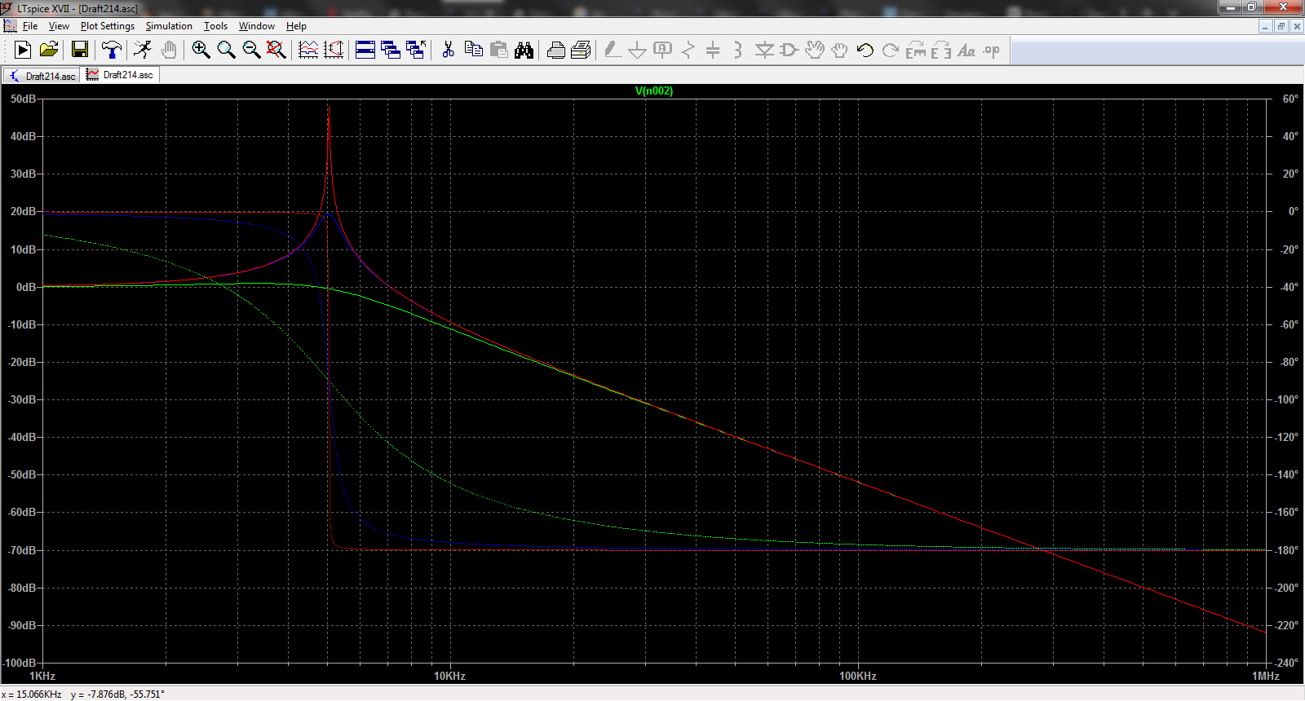Select the Move open-hand tool
Image resolution: width=1305 pixels, height=701 pixels.
coord(814,50)
